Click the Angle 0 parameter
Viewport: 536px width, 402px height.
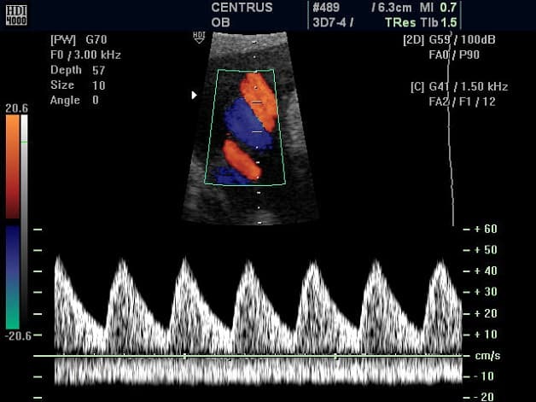coord(75,101)
